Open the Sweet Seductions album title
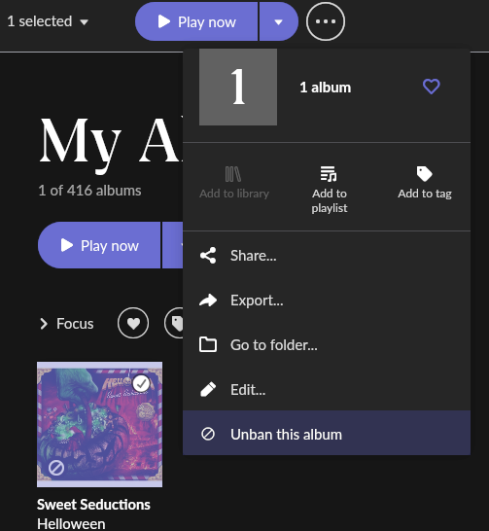The width and height of the screenshot is (489, 531). click(x=93, y=504)
